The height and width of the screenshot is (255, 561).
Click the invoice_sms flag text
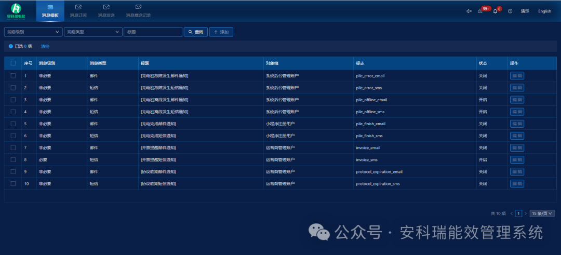[367, 159]
